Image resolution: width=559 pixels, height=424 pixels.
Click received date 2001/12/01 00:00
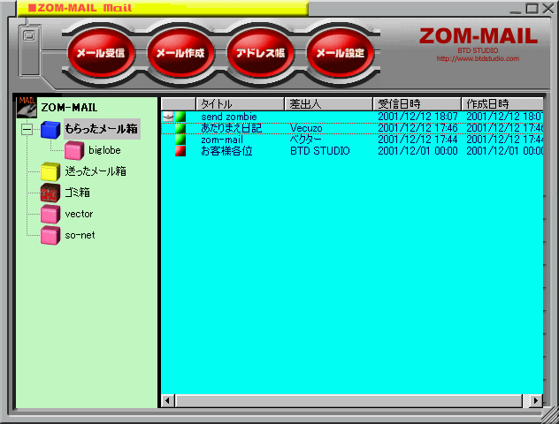point(417,151)
